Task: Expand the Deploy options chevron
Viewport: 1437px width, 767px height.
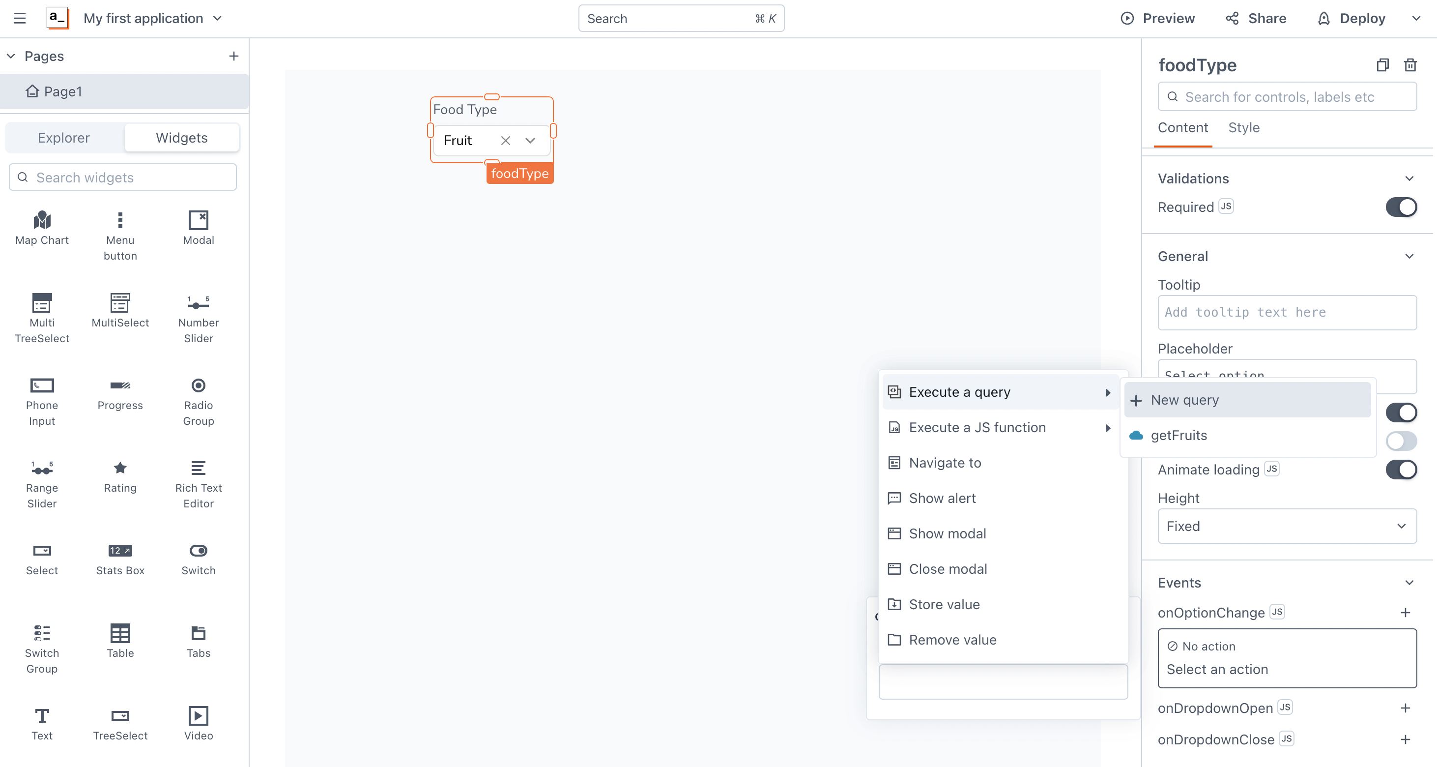Action: 1416,18
